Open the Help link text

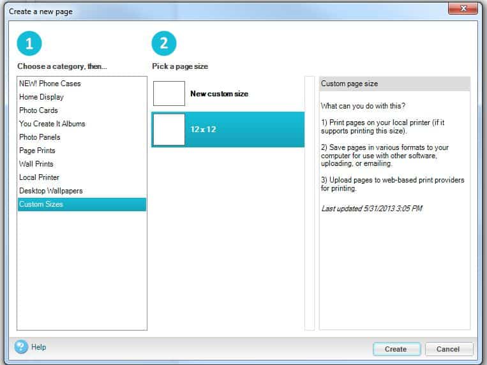(x=38, y=347)
